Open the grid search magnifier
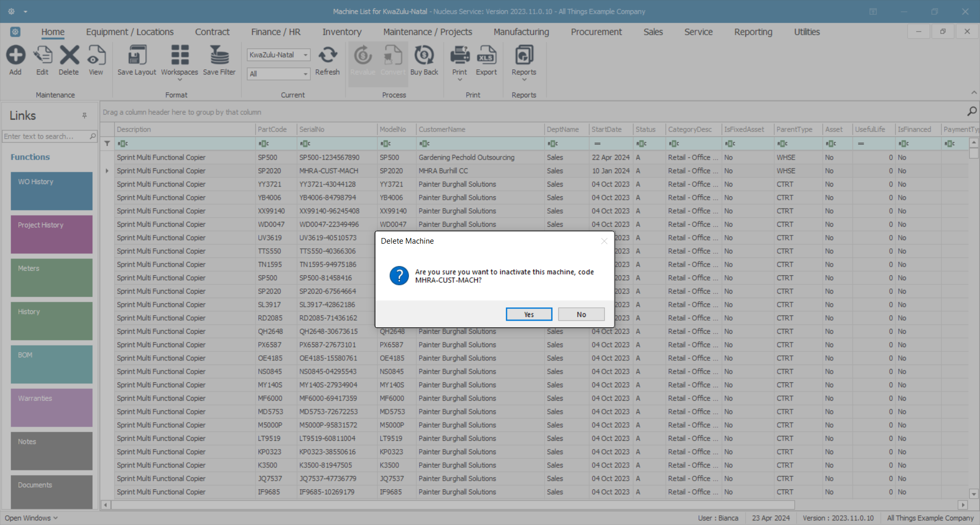980x525 pixels. (972, 112)
